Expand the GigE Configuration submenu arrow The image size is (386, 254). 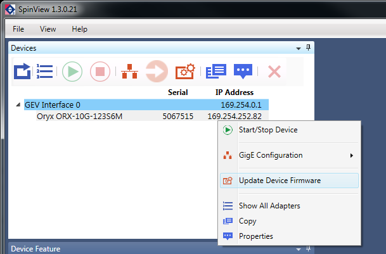tap(352, 156)
